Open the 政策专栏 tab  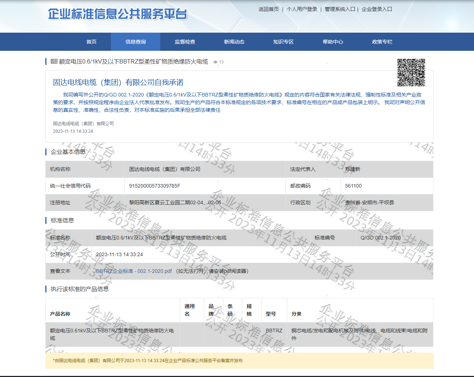coord(382,42)
